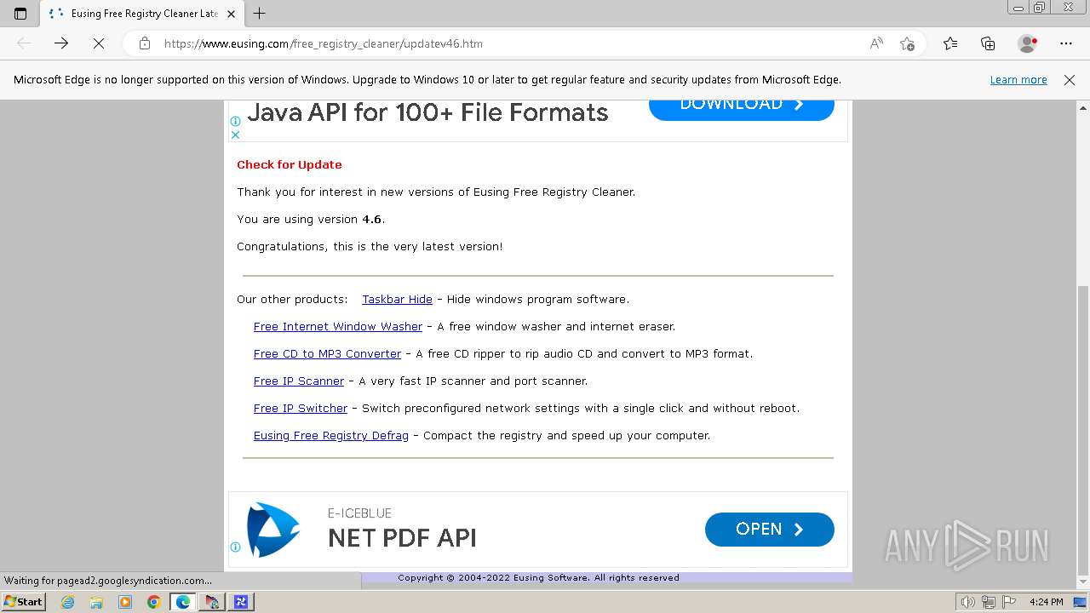Switch to Microsoft Edge taskbar icon

click(182, 602)
